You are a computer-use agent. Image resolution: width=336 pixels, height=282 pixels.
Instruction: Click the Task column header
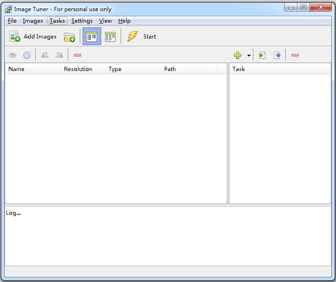[x=280, y=69]
